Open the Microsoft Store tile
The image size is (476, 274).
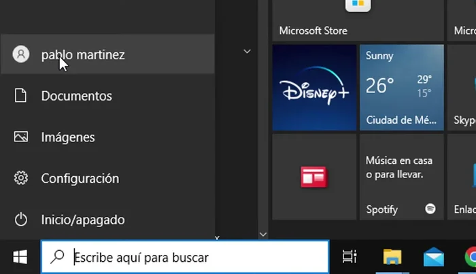click(x=358, y=20)
